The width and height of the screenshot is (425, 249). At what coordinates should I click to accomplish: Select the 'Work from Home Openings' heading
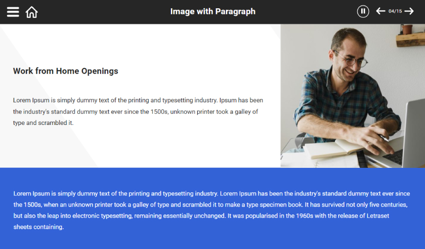[x=66, y=71]
